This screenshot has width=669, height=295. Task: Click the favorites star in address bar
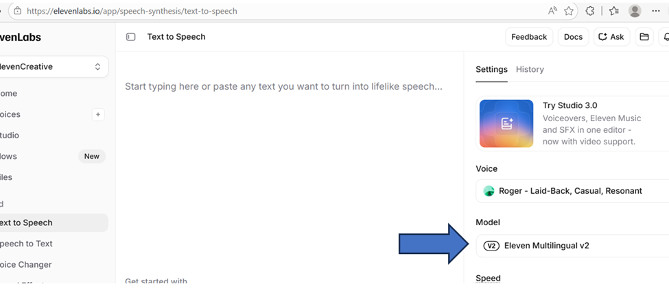tap(569, 11)
